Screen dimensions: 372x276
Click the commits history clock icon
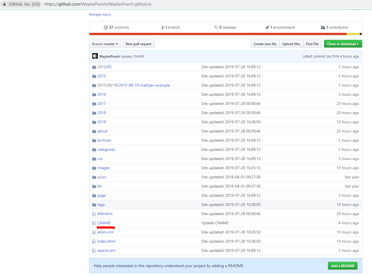106,28
